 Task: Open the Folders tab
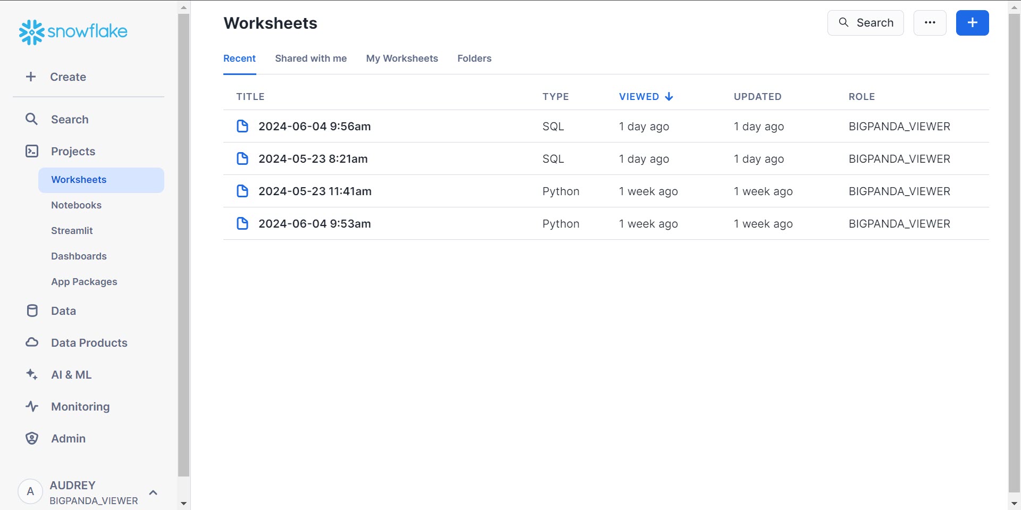(474, 58)
